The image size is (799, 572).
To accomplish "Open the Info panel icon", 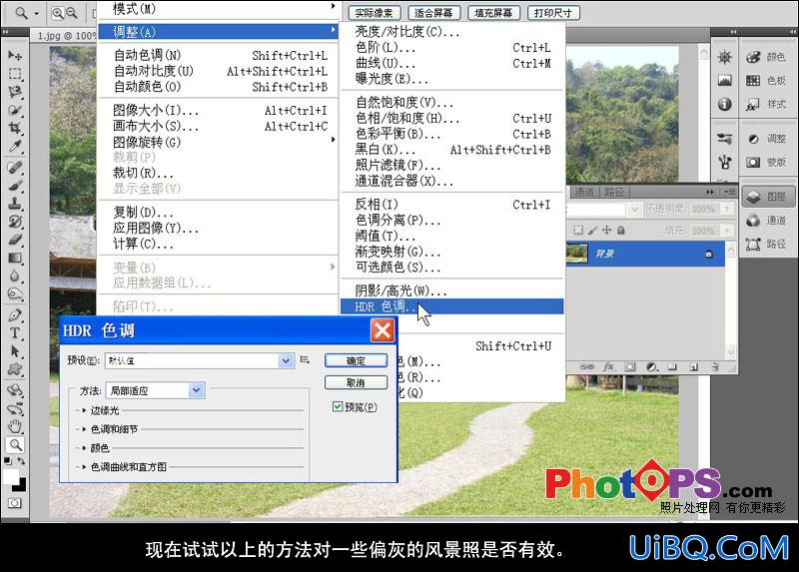I will [725, 104].
